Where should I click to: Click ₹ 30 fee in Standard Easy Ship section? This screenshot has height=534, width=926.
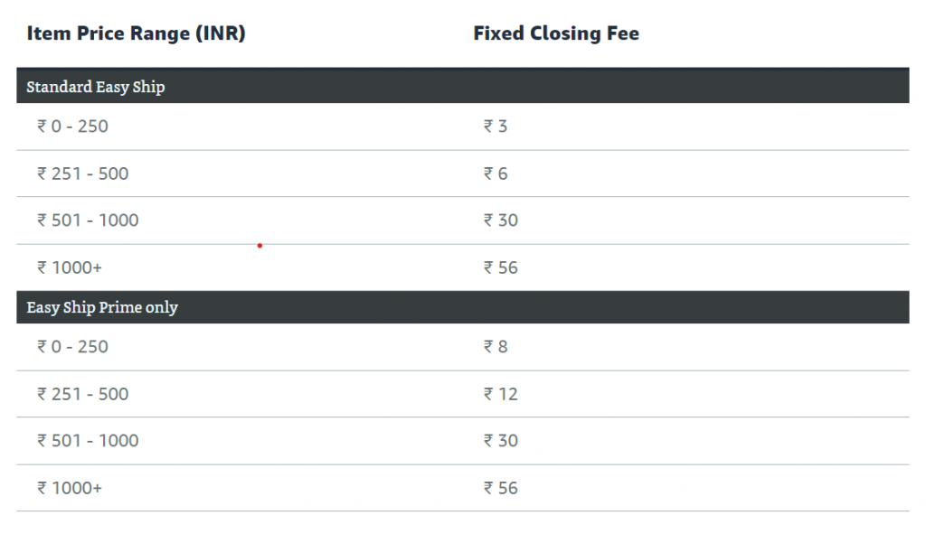(501, 220)
